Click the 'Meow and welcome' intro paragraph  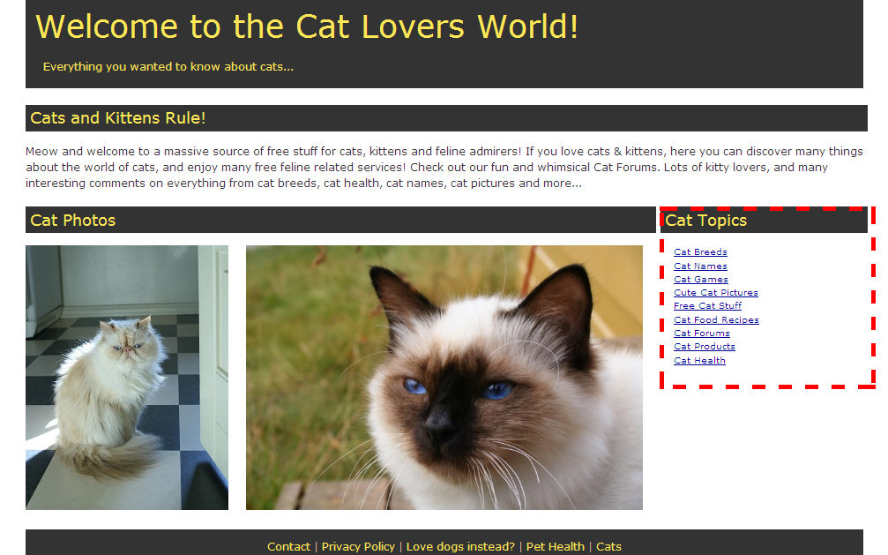(x=444, y=168)
